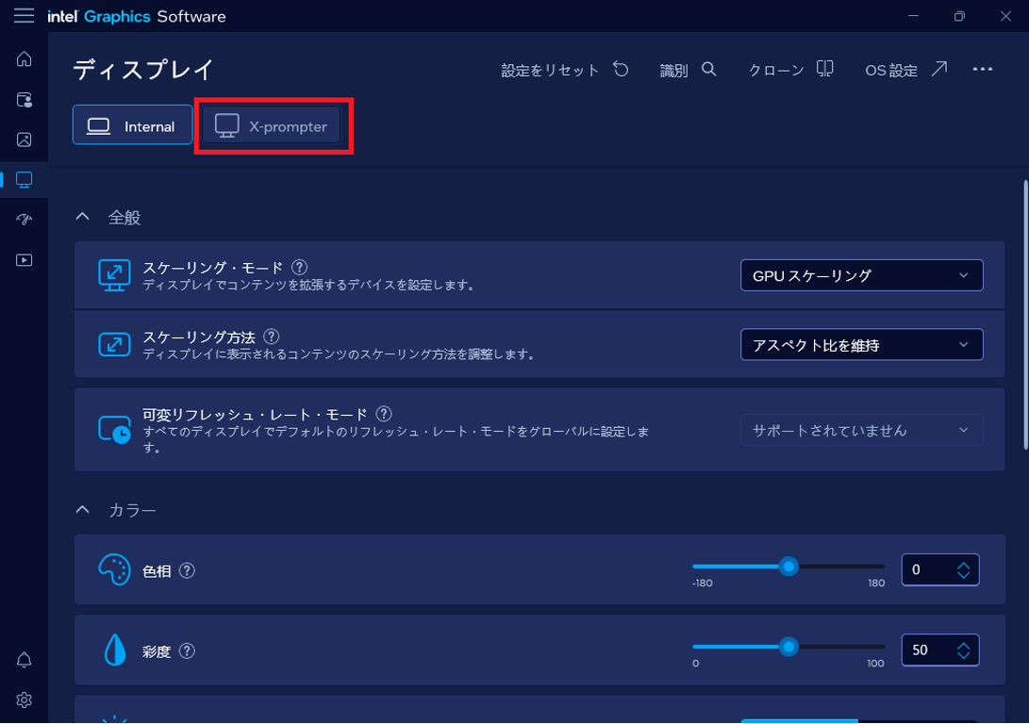Image resolution: width=1029 pixels, height=724 pixels.
Task: Open the video playback sidebar icon
Action: click(x=25, y=260)
